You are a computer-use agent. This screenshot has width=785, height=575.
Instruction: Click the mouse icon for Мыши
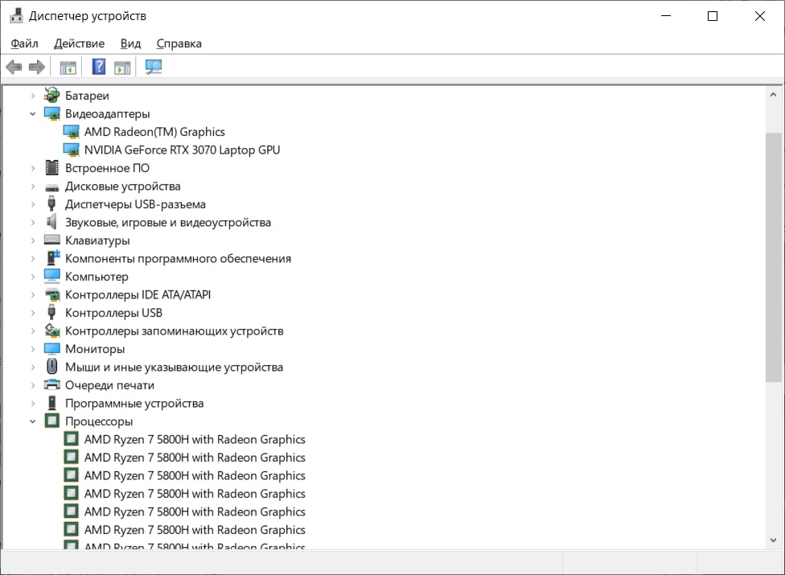pos(51,367)
